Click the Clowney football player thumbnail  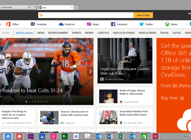(x=49, y=117)
